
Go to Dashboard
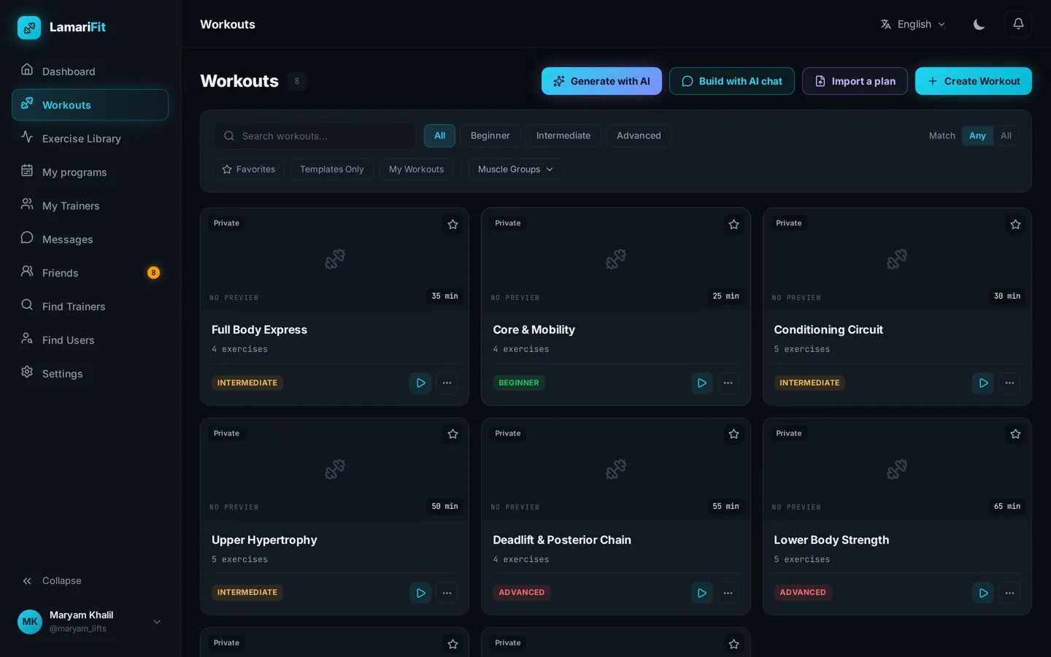pyautogui.click(x=91, y=72)
